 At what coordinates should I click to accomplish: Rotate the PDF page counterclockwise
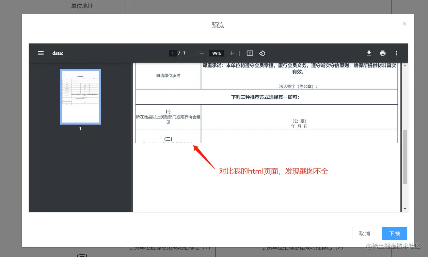click(x=262, y=53)
